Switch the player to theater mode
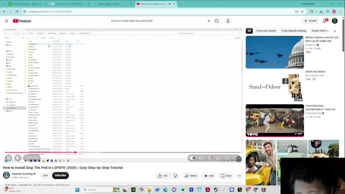This screenshot has width=345, height=194. pyautogui.click(x=219, y=158)
